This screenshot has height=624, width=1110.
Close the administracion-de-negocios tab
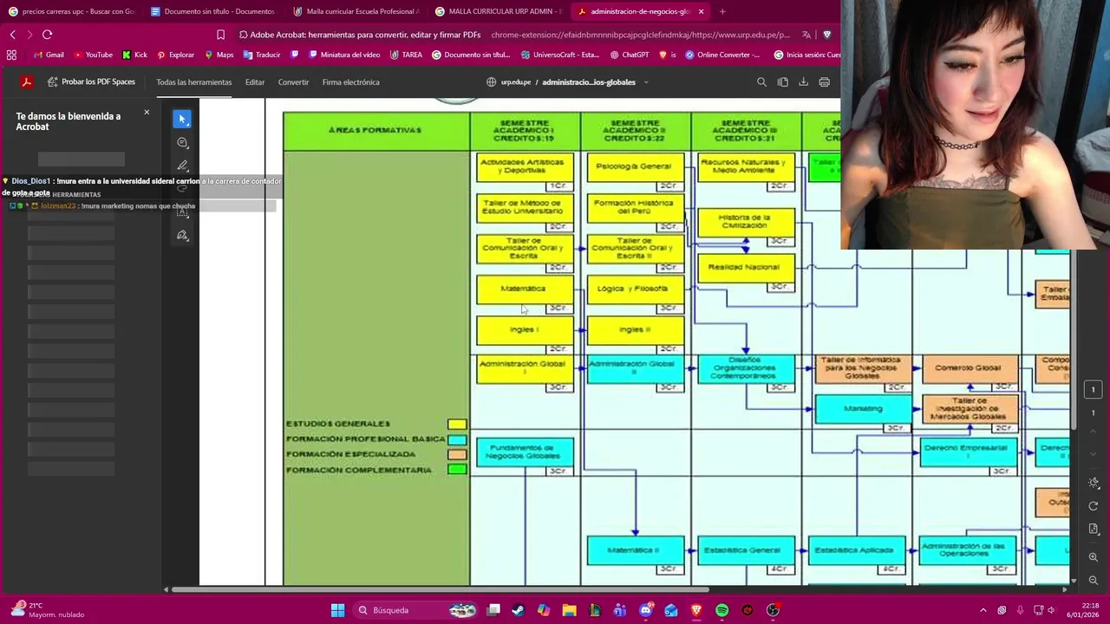[701, 11]
